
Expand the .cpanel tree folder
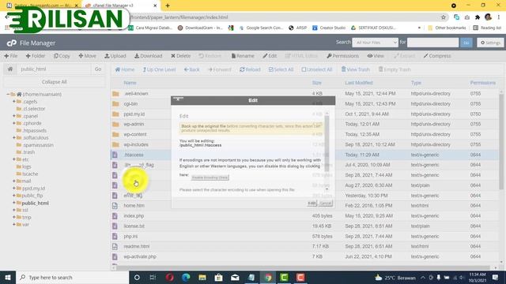14,116
